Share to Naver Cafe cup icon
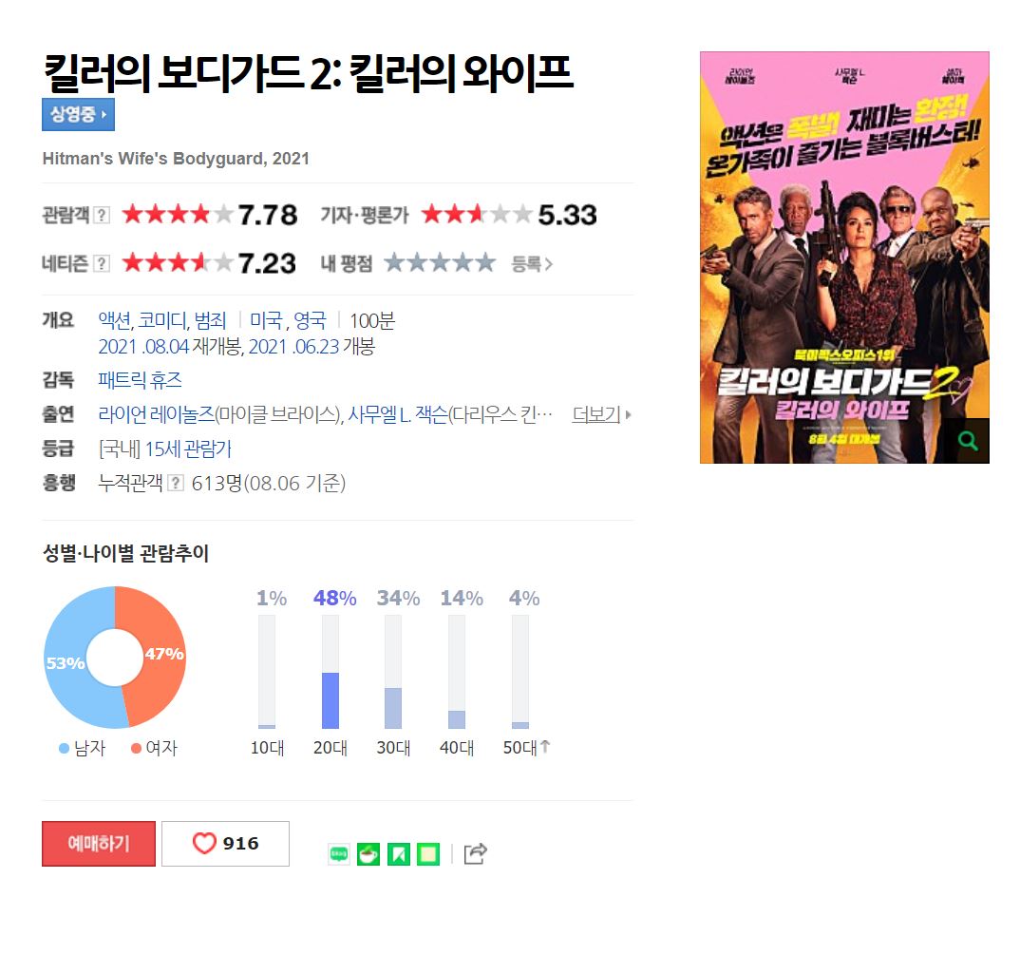 (x=368, y=853)
